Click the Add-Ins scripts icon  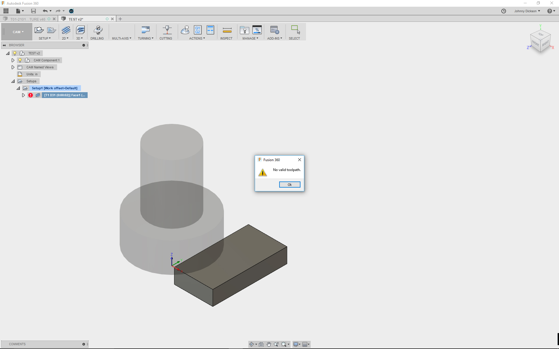click(x=275, y=30)
